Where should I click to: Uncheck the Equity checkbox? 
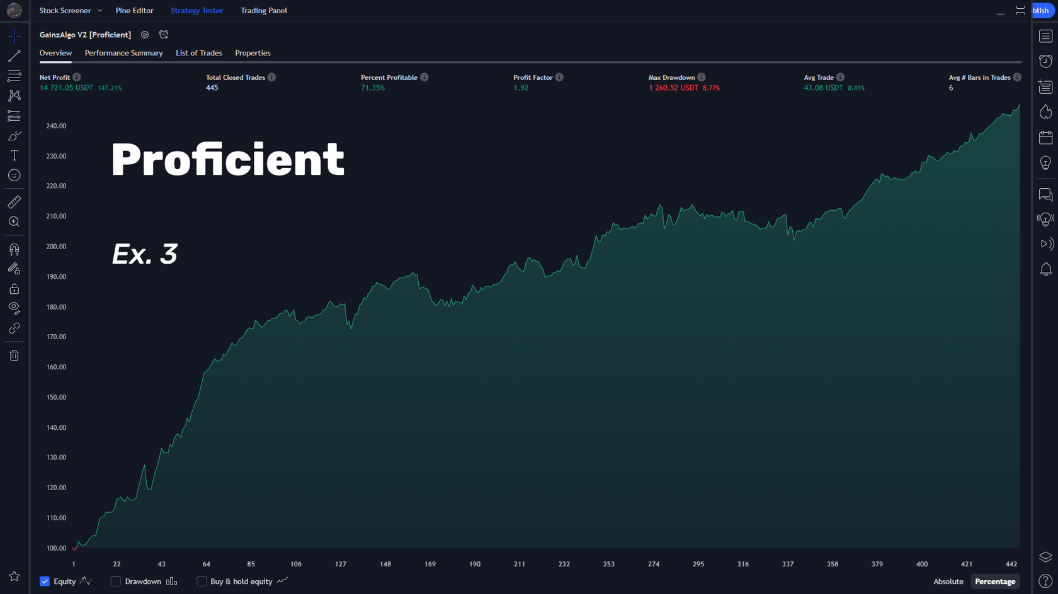pyautogui.click(x=45, y=581)
